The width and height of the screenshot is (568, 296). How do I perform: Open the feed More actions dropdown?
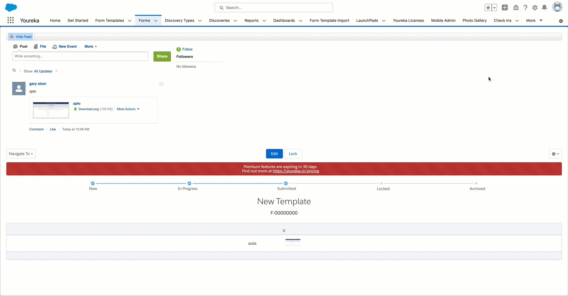coord(91,46)
